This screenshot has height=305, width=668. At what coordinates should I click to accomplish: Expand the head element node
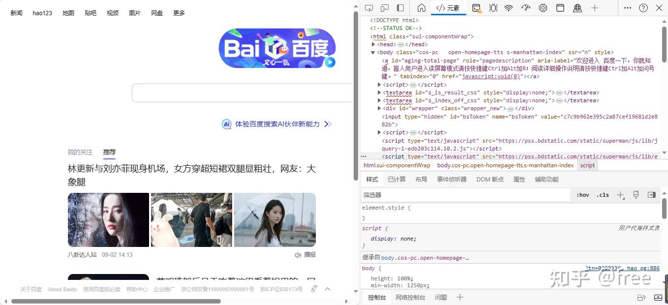pos(373,44)
